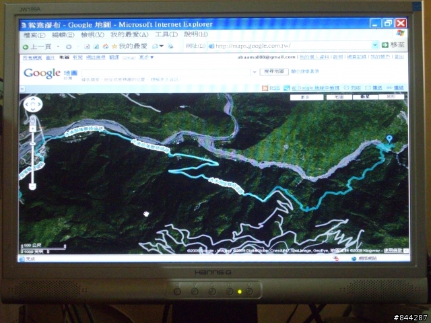Click the vertical zoom slider track
The image size is (431, 323).
[x=33, y=157]
